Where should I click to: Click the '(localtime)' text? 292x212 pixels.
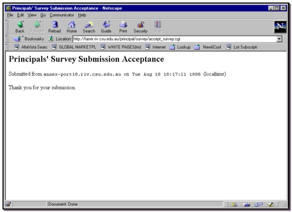[x=215, y=74]
